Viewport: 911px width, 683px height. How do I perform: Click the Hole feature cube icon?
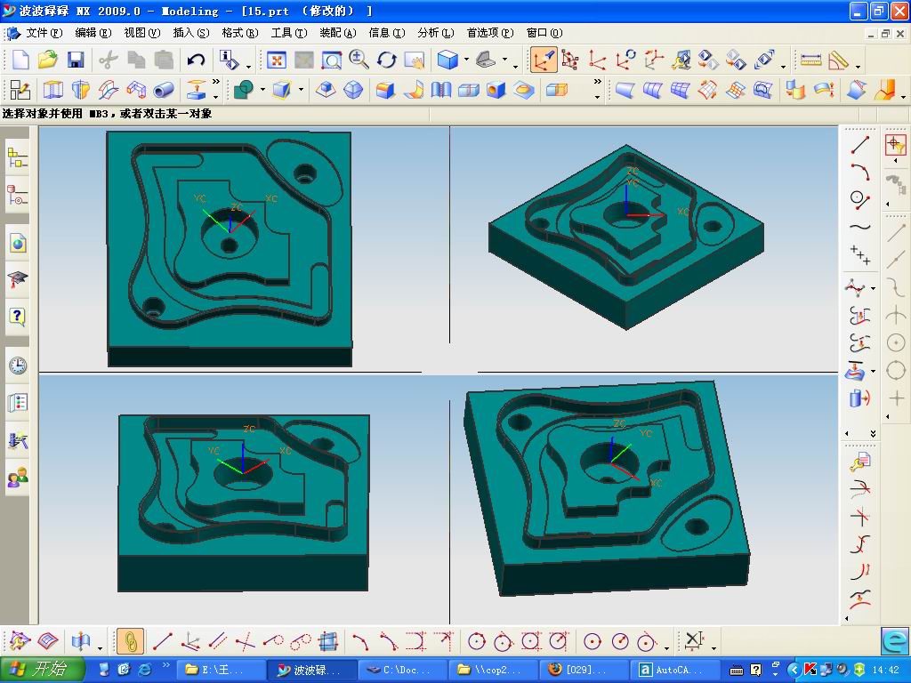tap(496, 90)
